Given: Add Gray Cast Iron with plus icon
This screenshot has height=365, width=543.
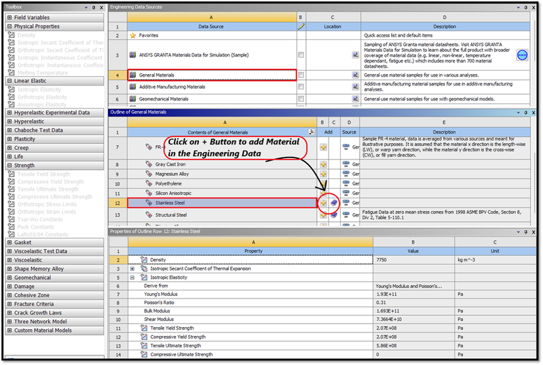Looking at the screenshot, I should pyautogui.click(x=323, y=164).
